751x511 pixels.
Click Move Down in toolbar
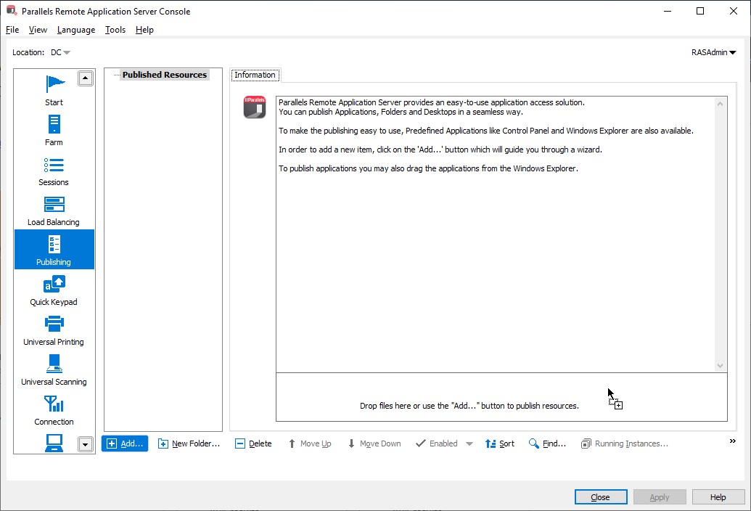[x=374, y=443]
